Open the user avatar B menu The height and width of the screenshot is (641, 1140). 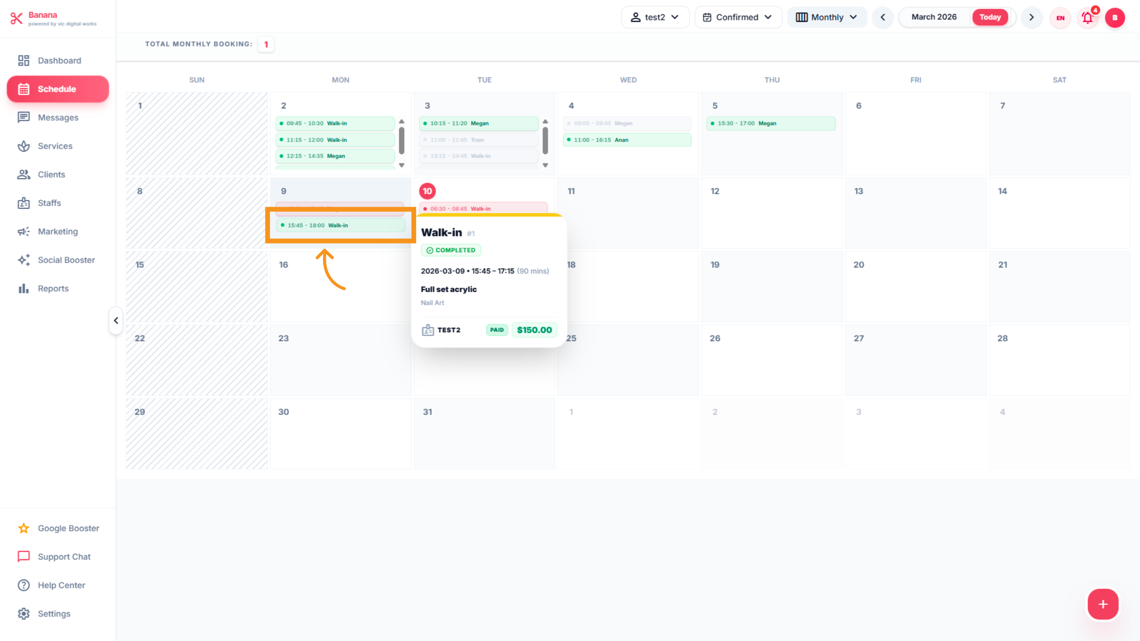pyautogui.click(x=1114, y=18)
